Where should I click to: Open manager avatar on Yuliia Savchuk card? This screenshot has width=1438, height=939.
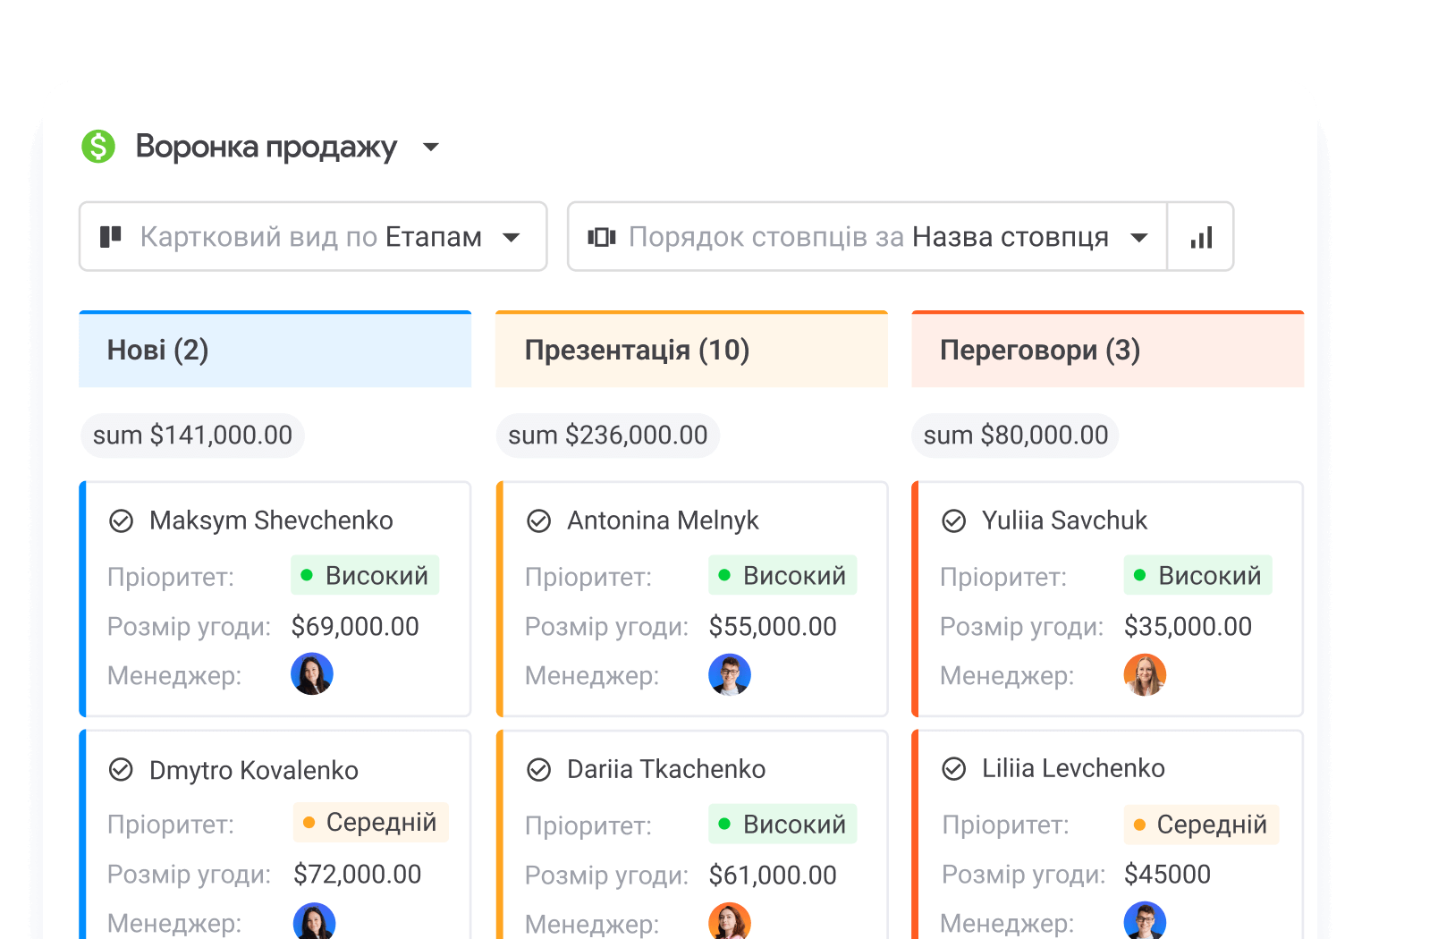point(1145,674)
